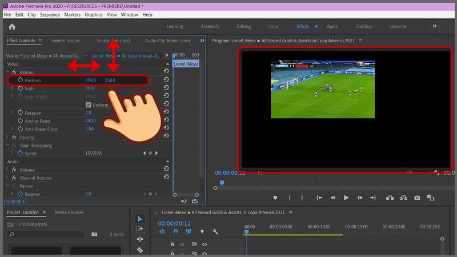Click Position Y value 236.0
The width and height of the screenshot is (457, 257).
point(110,80)
